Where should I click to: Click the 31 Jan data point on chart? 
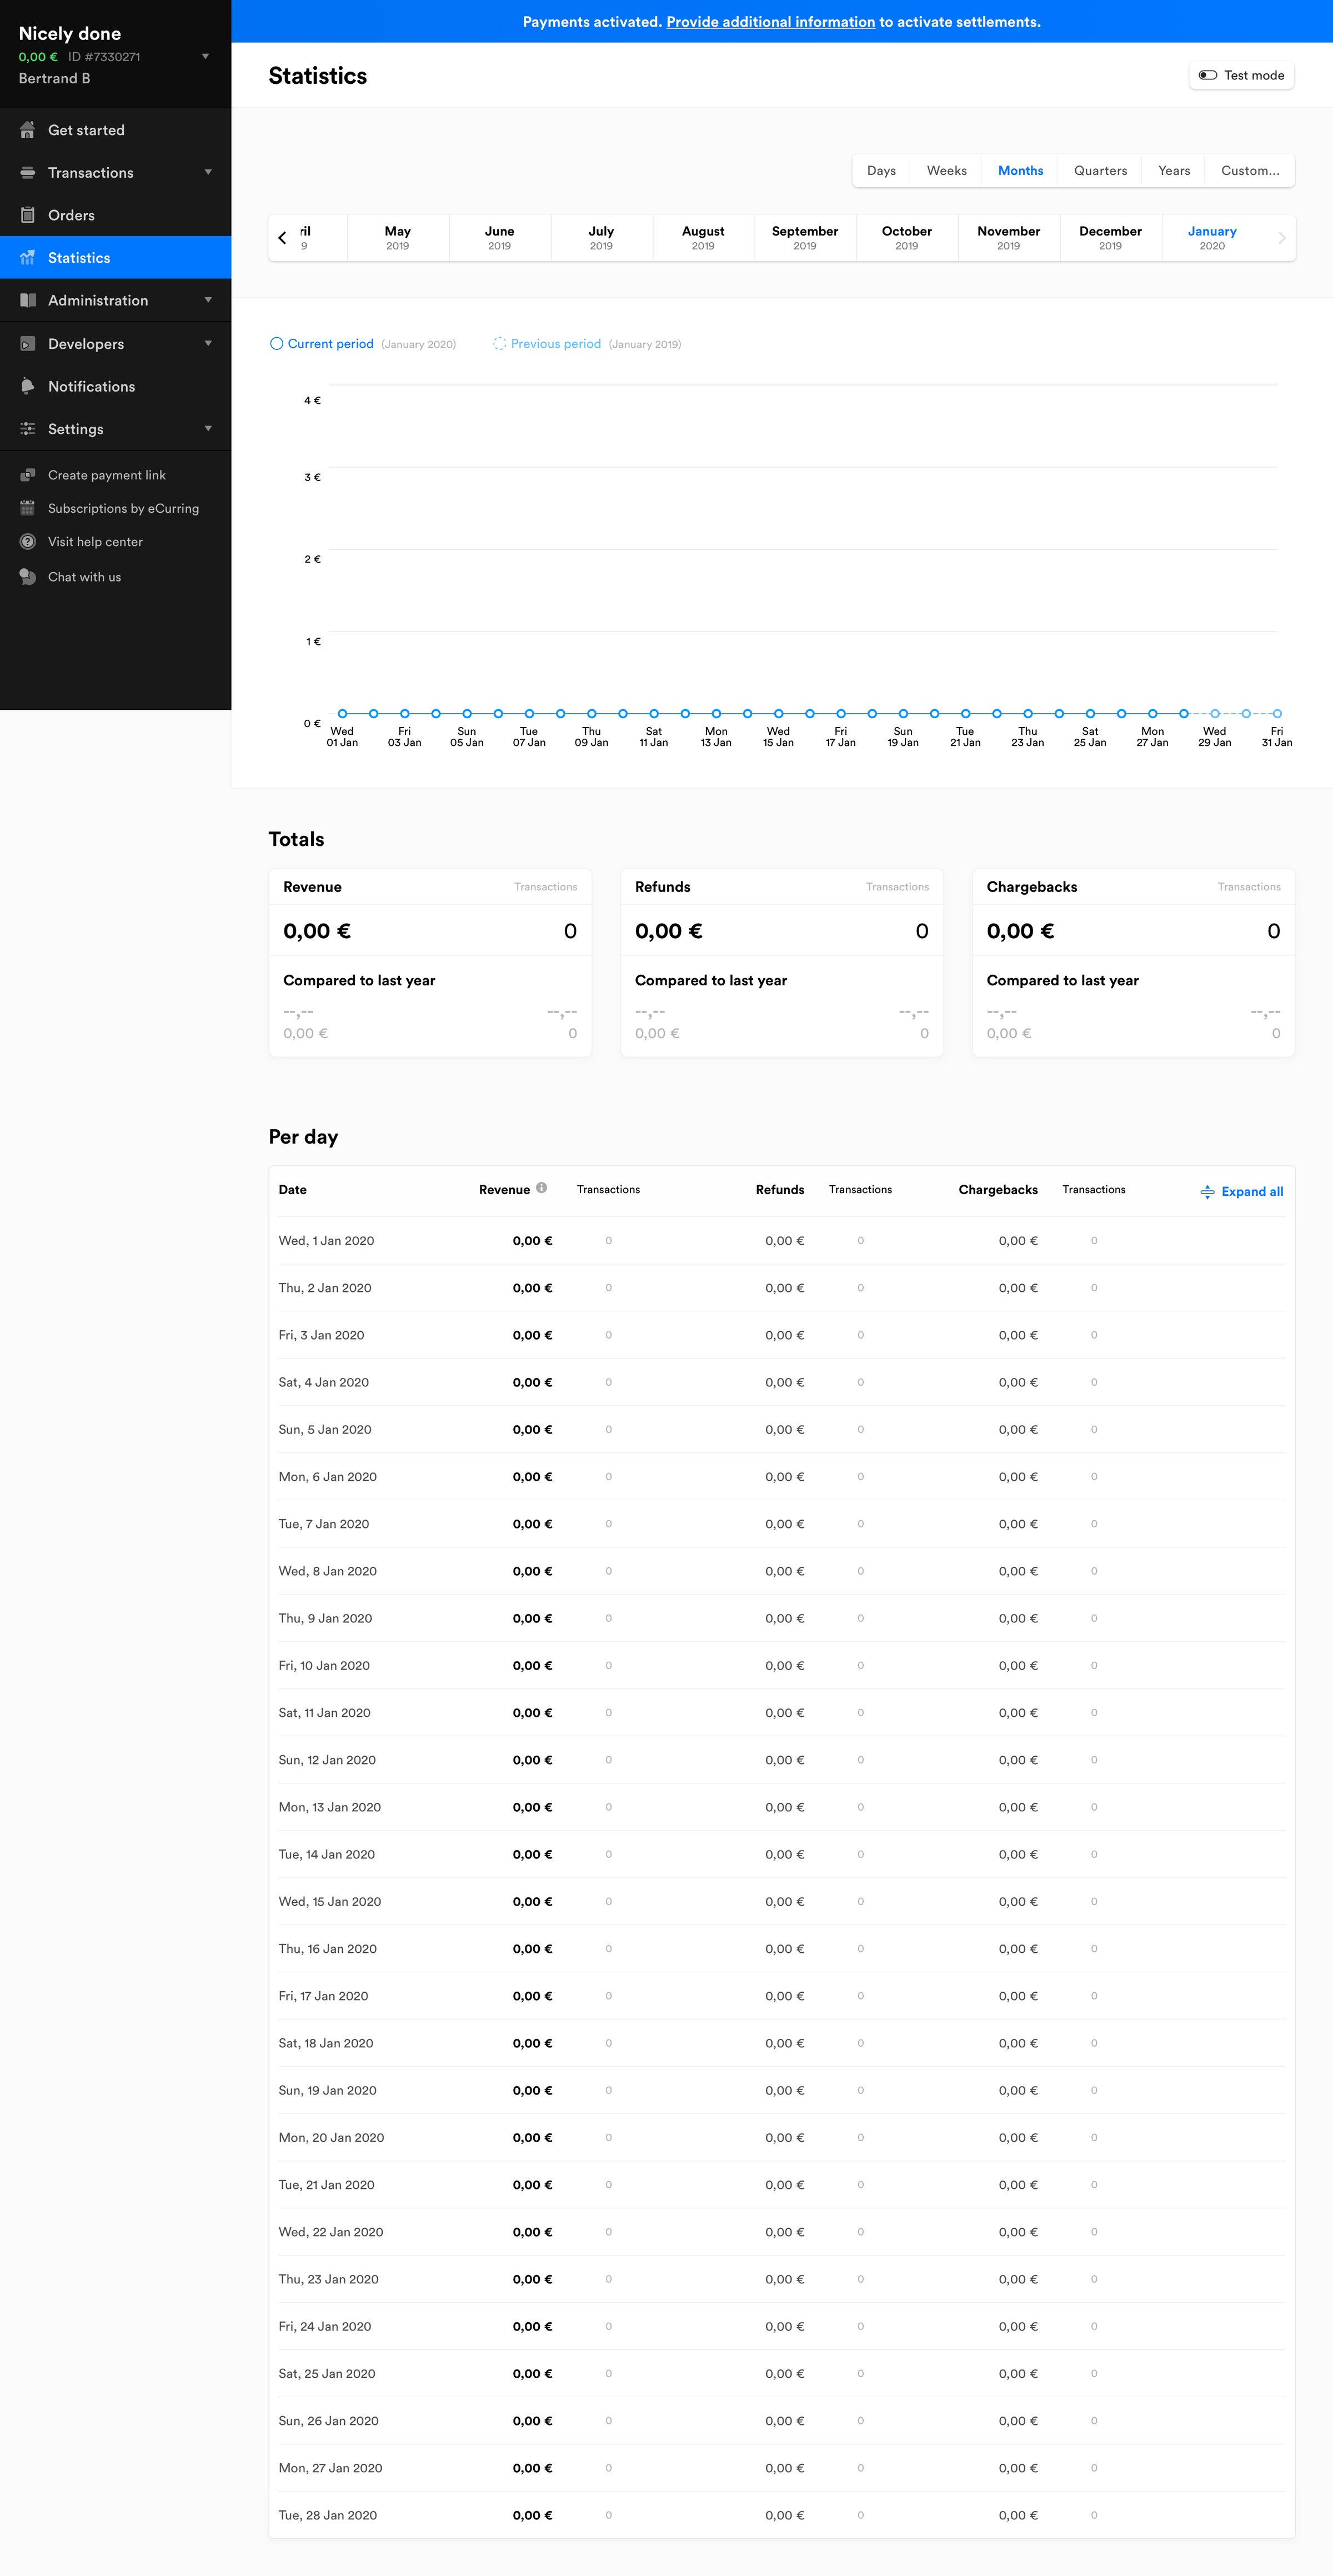tap(1277, 713)
